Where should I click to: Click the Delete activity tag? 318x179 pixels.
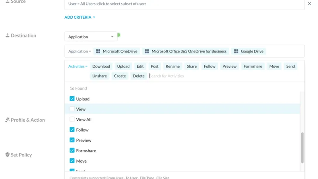[x=139, y=76]
